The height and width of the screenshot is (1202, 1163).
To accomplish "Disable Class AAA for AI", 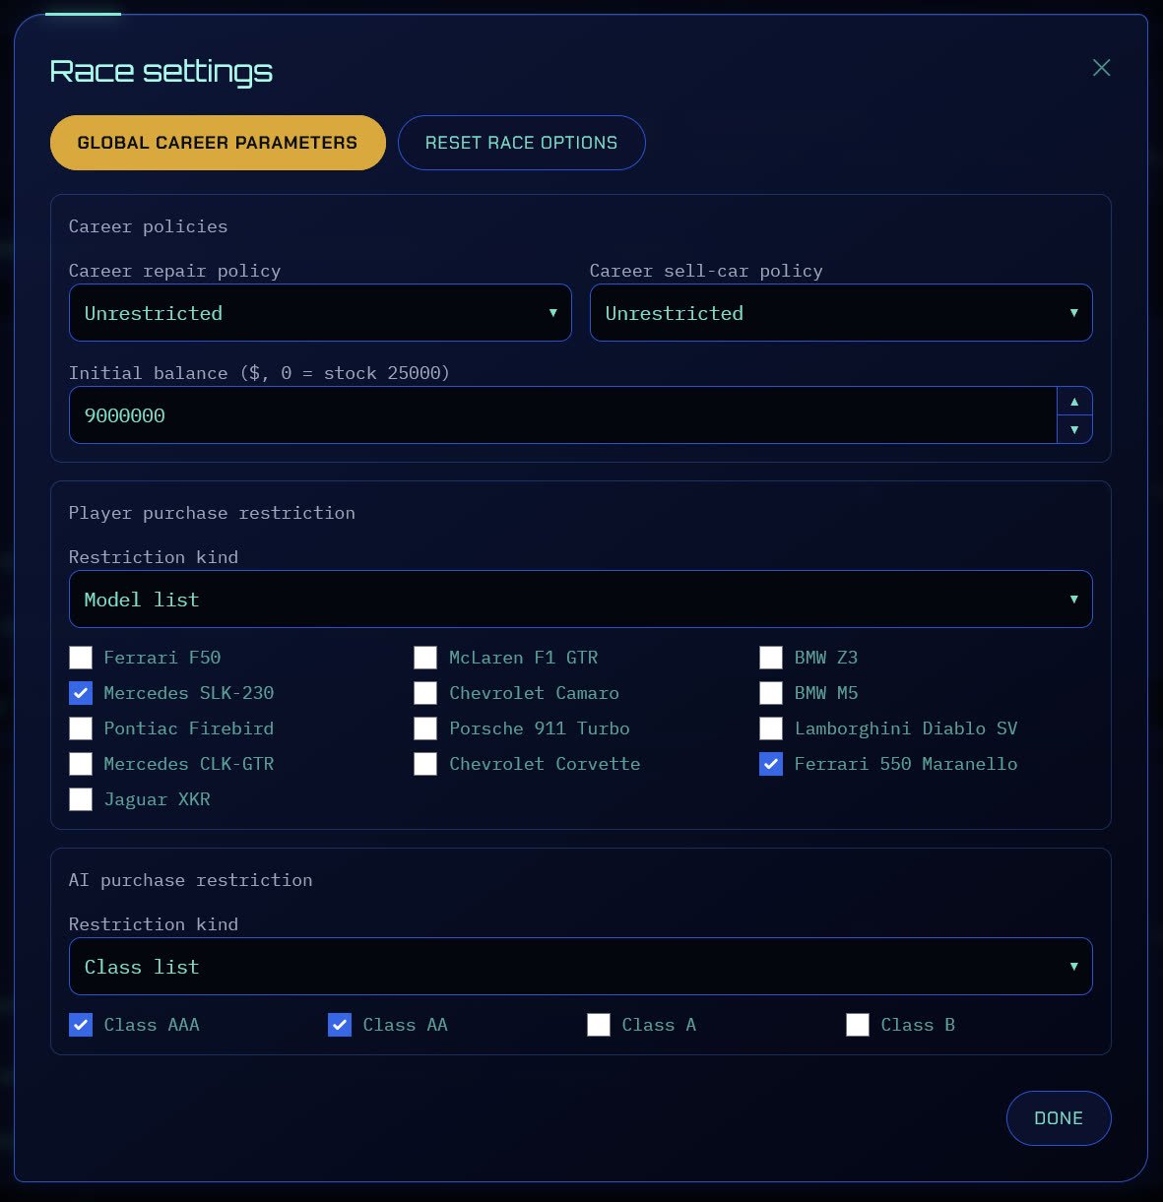I will click(81, 1025).
